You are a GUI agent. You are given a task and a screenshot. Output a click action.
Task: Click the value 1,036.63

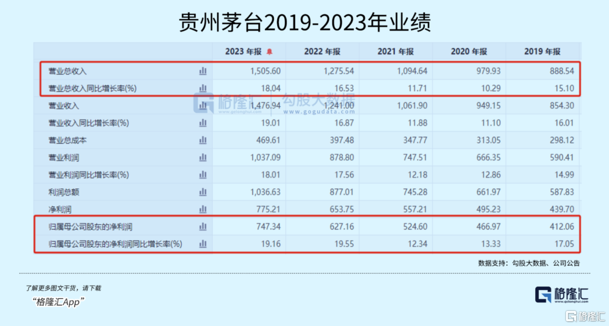click(265, 192)
